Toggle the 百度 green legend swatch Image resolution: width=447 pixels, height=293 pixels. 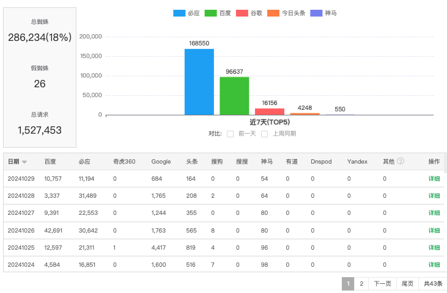[x=210, y=13]
